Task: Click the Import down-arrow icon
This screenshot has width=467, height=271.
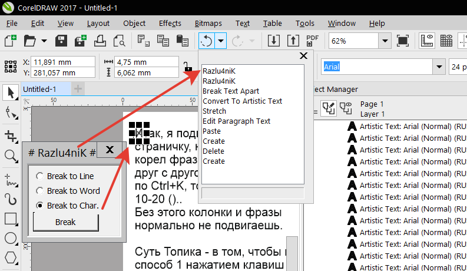Action: [274, 41]
